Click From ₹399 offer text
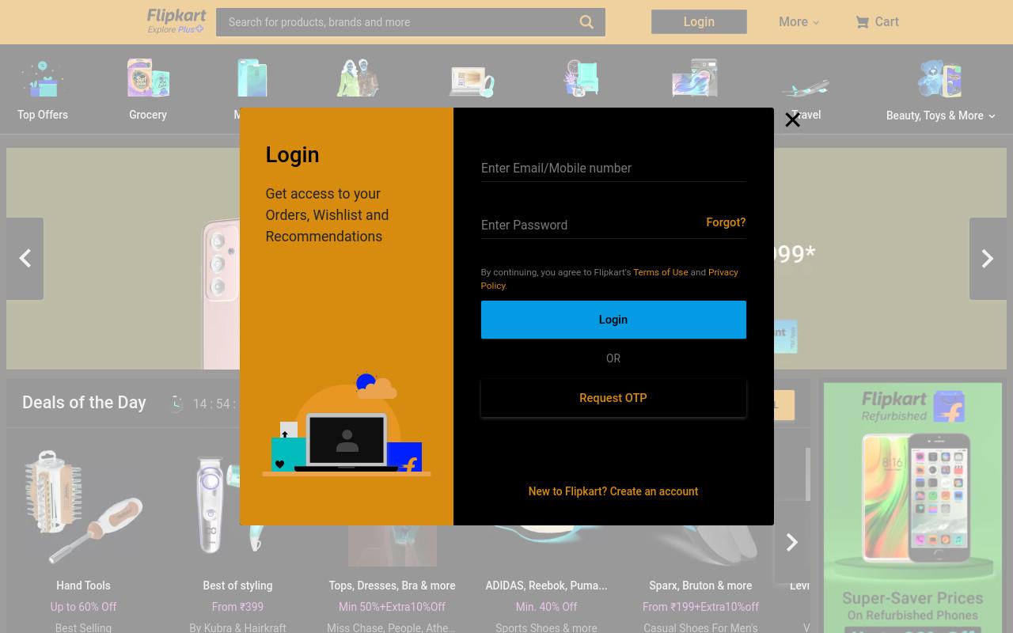This screenshot has height=633, width=1013. click(237, 607)
